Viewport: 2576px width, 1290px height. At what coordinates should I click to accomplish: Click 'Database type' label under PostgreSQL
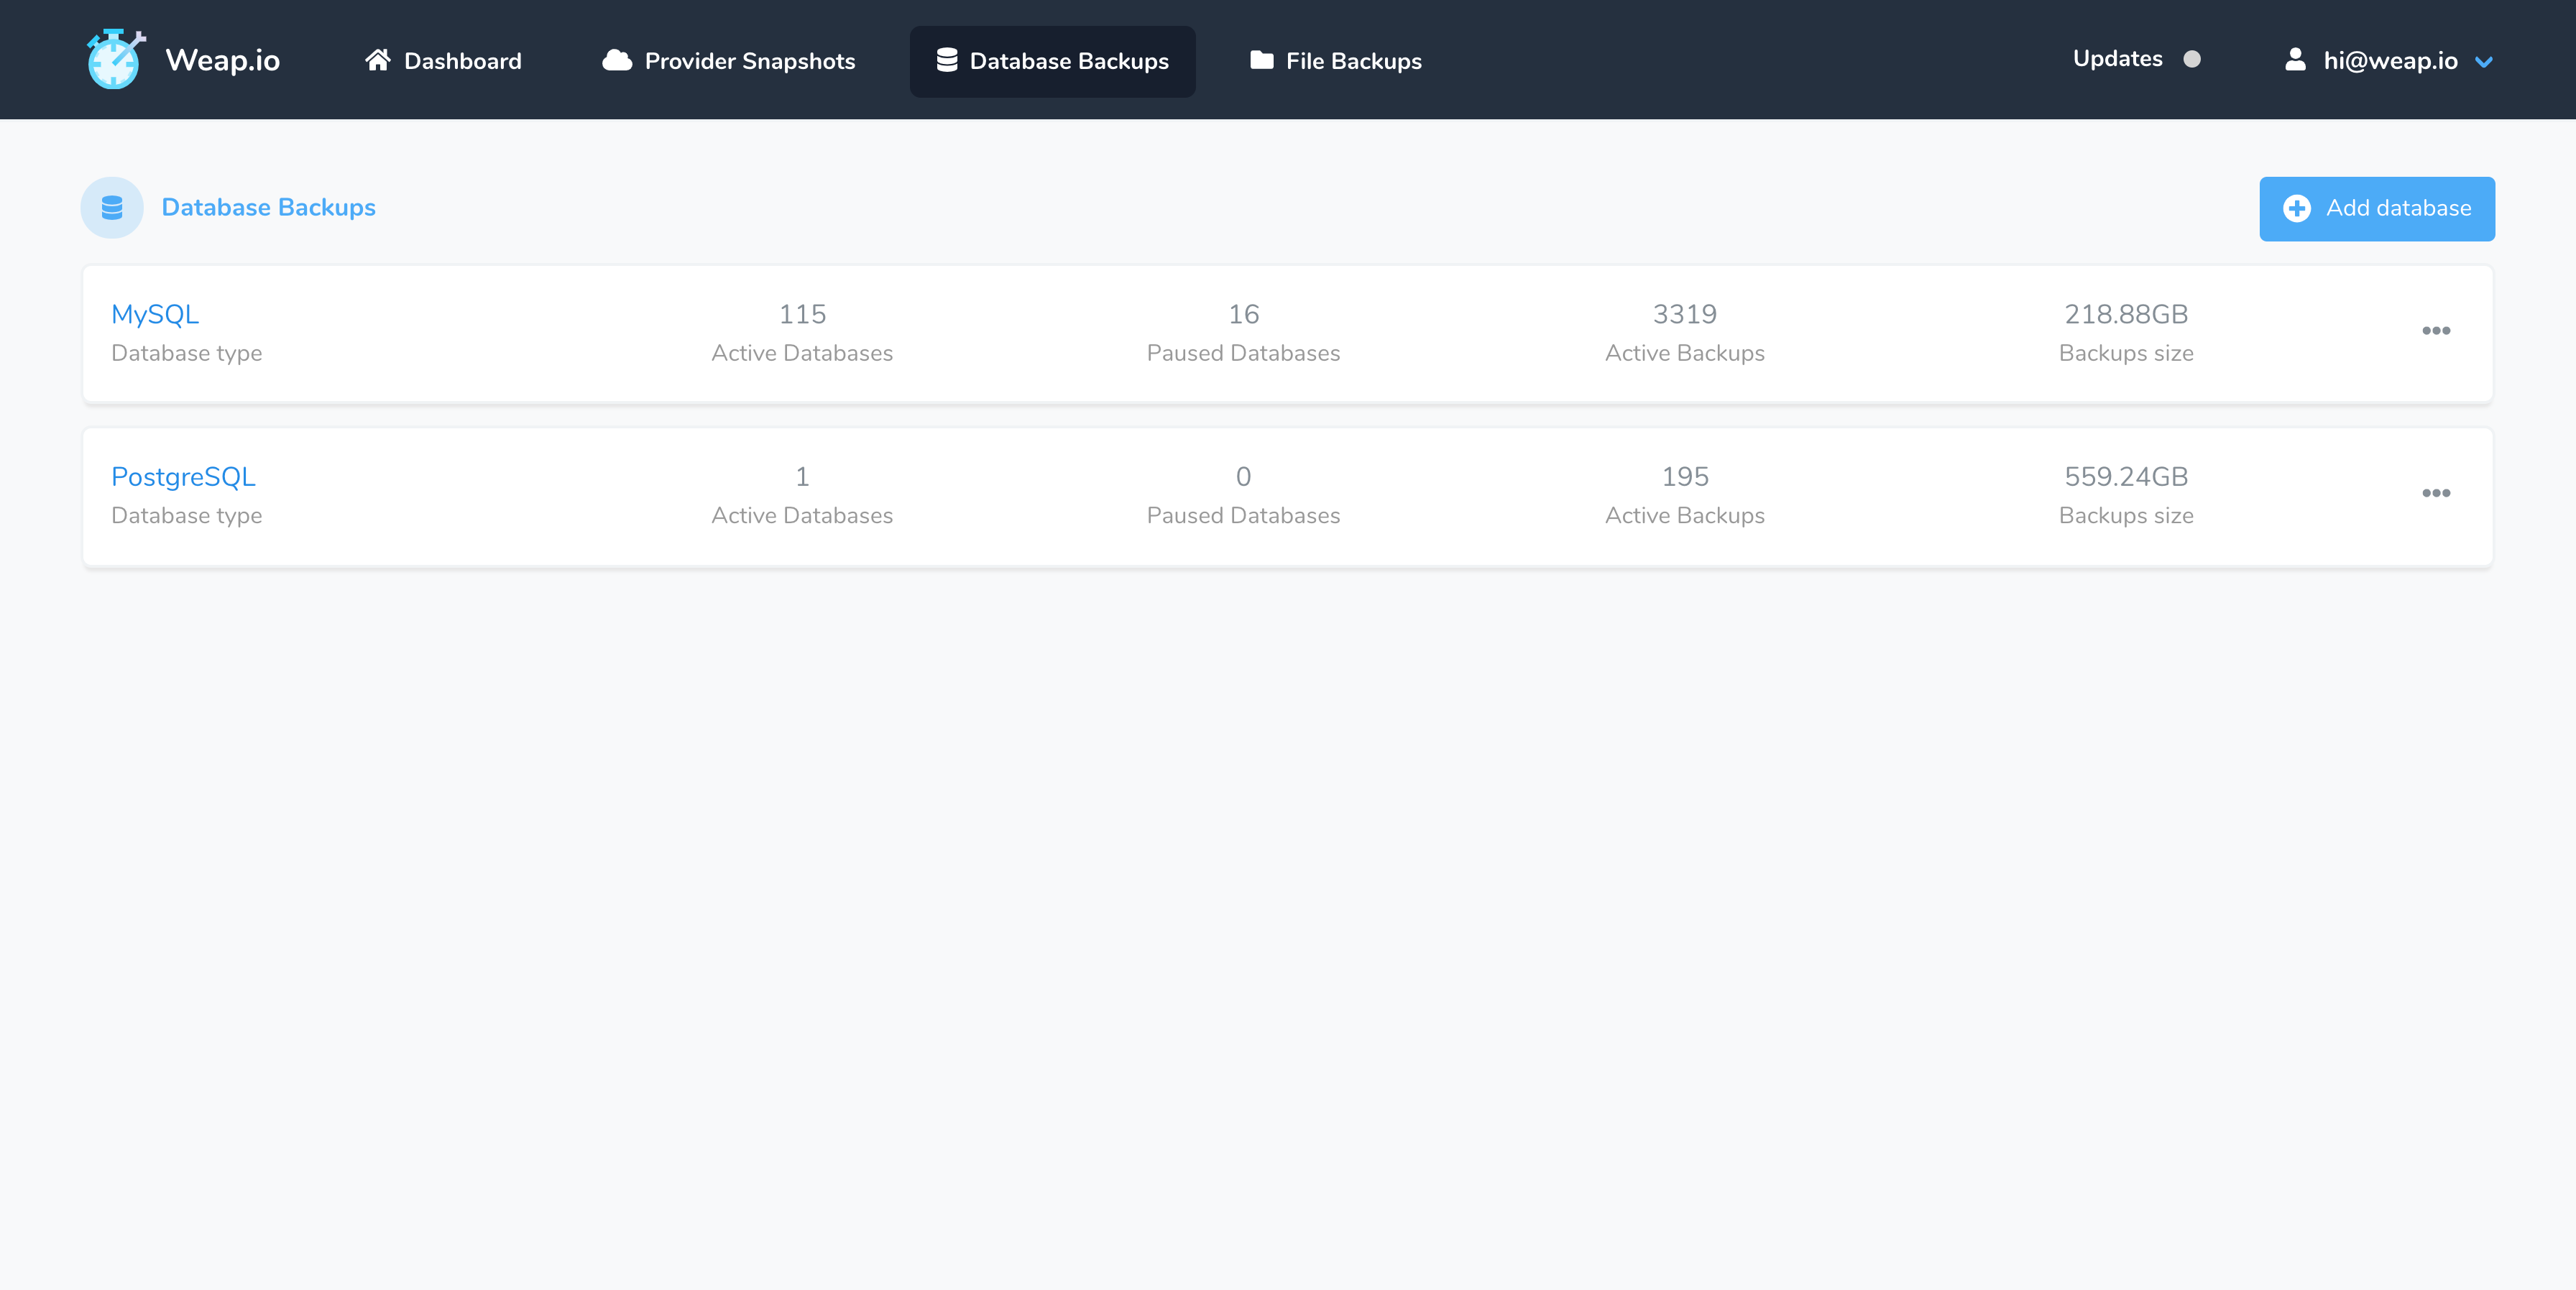click(186, 515)
